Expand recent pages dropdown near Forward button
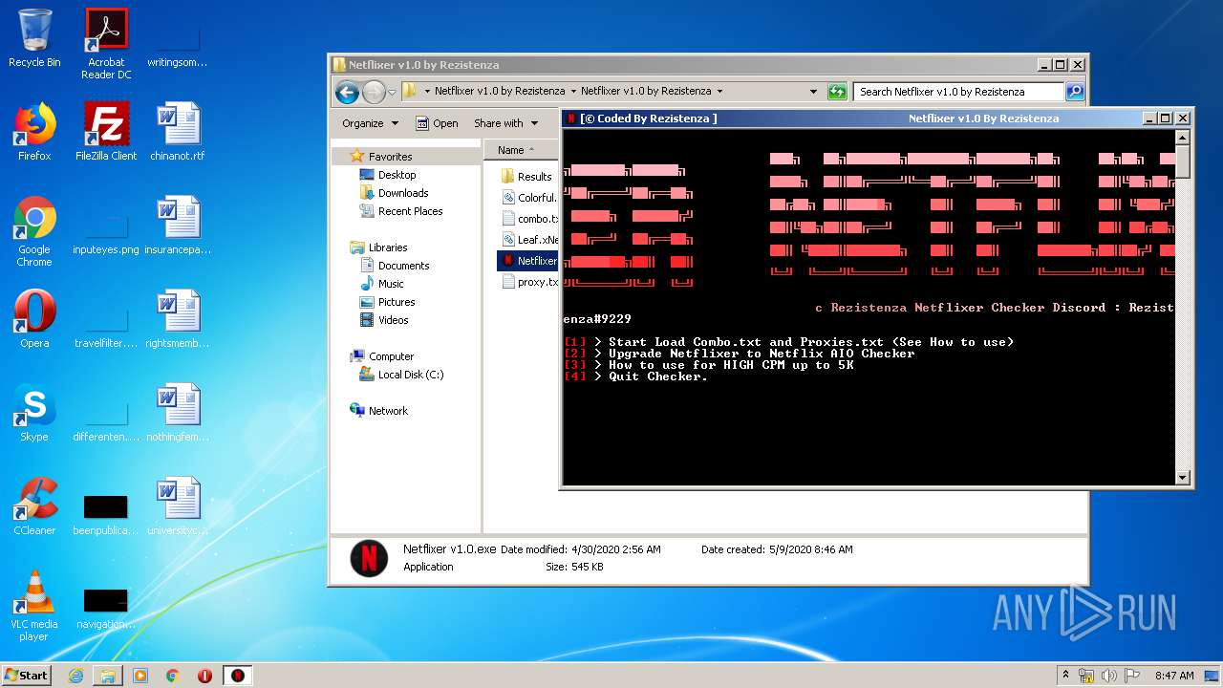This screenshot has height=688, width=1223. pos(392,93)
